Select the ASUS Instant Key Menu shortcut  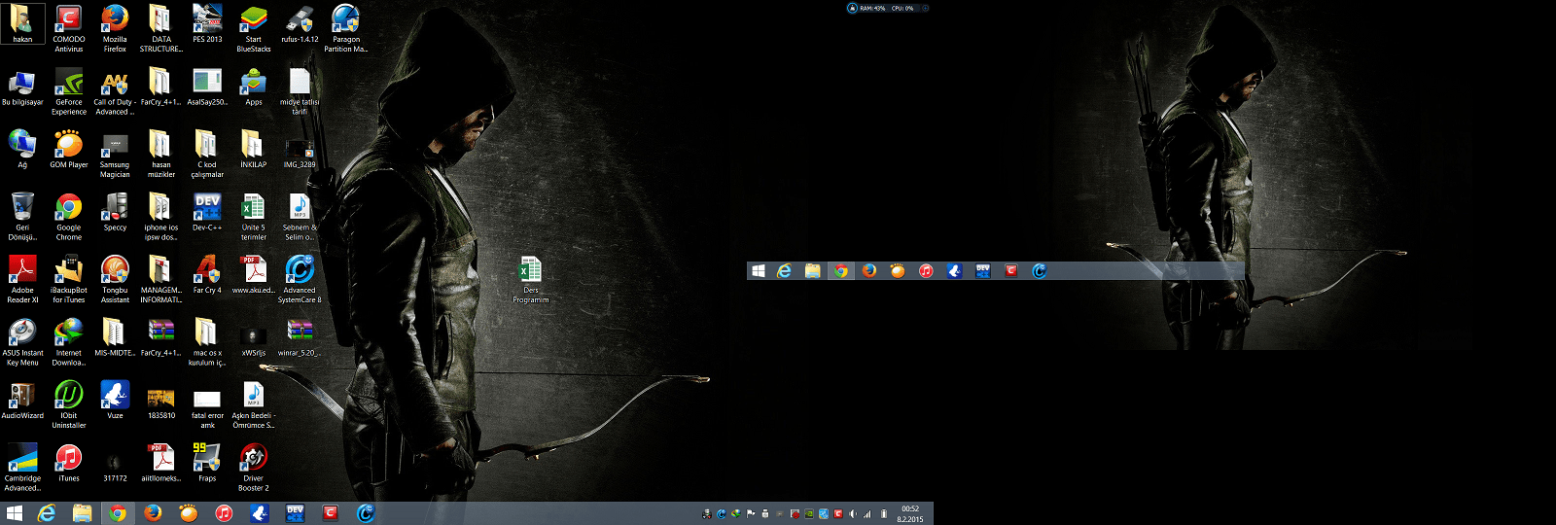tap(22, 342)
